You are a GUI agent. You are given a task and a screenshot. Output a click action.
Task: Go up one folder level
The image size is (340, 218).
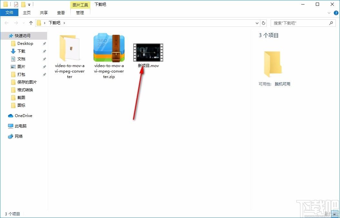pyautogui.click(x=31, y=23)
